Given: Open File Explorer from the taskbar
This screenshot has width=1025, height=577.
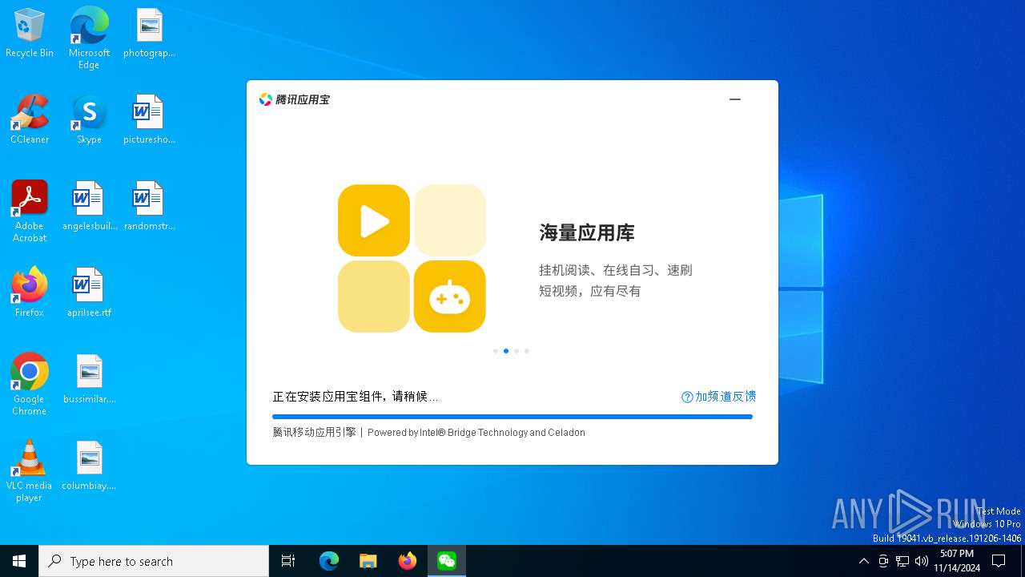Looking at the screenshot, I should [368, 561].
